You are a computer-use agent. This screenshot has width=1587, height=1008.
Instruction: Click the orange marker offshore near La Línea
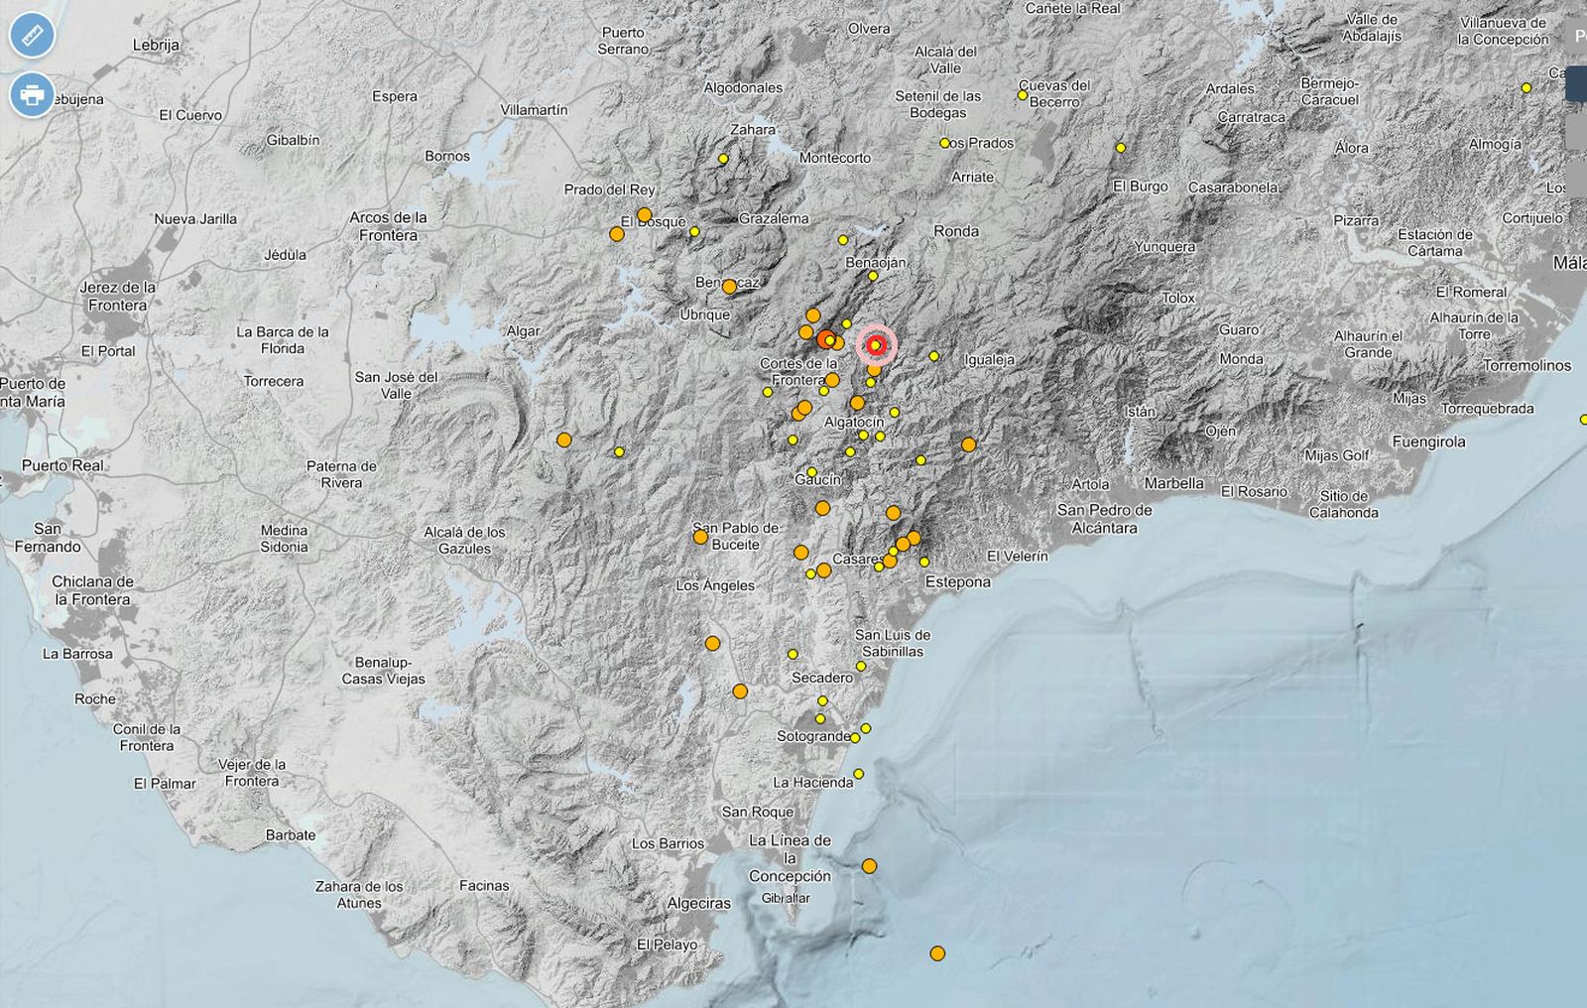pos(870,864)
